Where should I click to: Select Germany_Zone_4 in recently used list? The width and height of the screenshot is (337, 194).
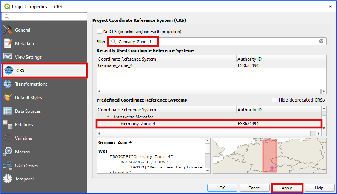[x=115, y=65]
